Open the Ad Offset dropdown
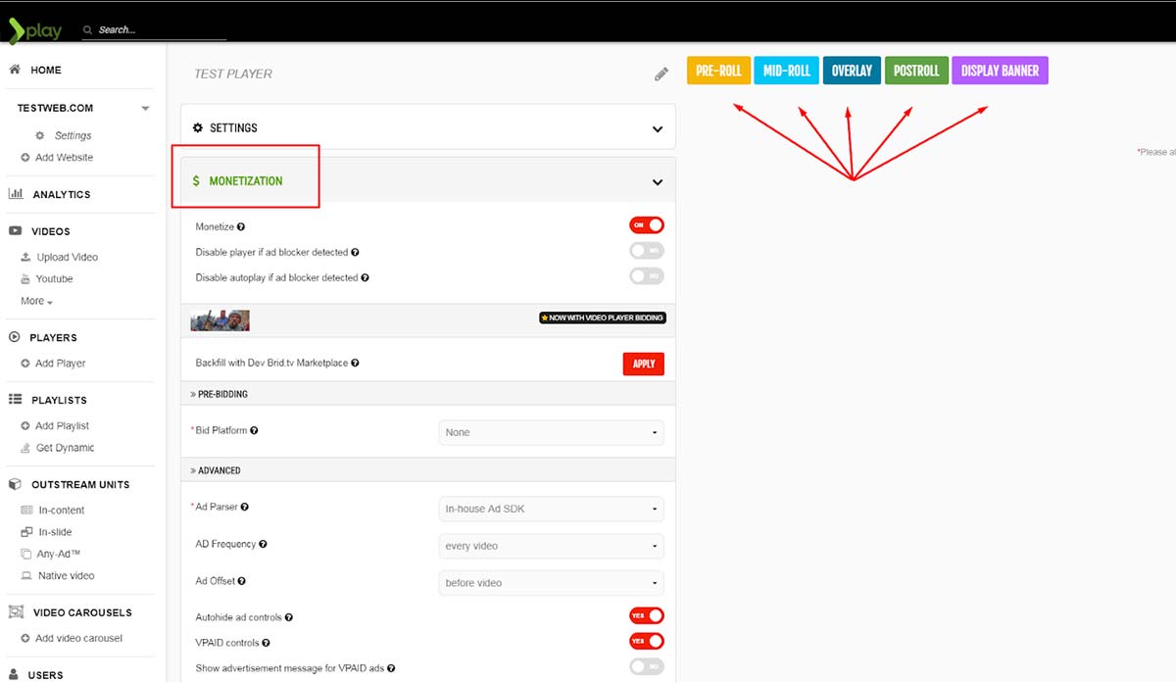Viewport: 1176px width, 683px height. click(551, 583)
